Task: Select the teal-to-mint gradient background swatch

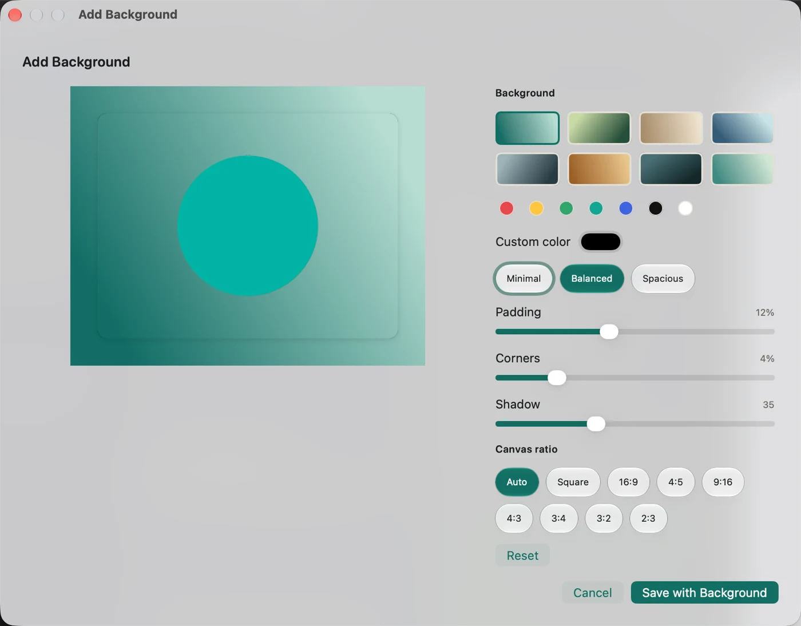Action: click(x=527, y=128)
